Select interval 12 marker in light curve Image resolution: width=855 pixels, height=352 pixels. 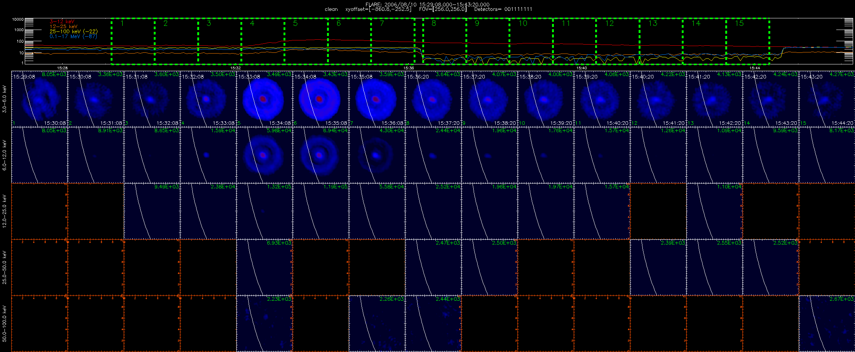click(x=609, y=24)
